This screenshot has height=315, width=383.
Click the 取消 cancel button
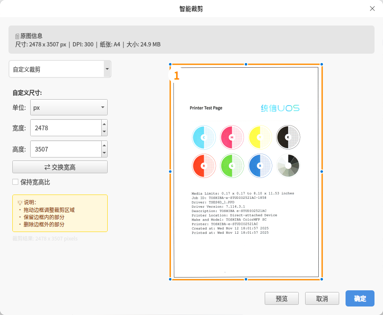[322, 298]
